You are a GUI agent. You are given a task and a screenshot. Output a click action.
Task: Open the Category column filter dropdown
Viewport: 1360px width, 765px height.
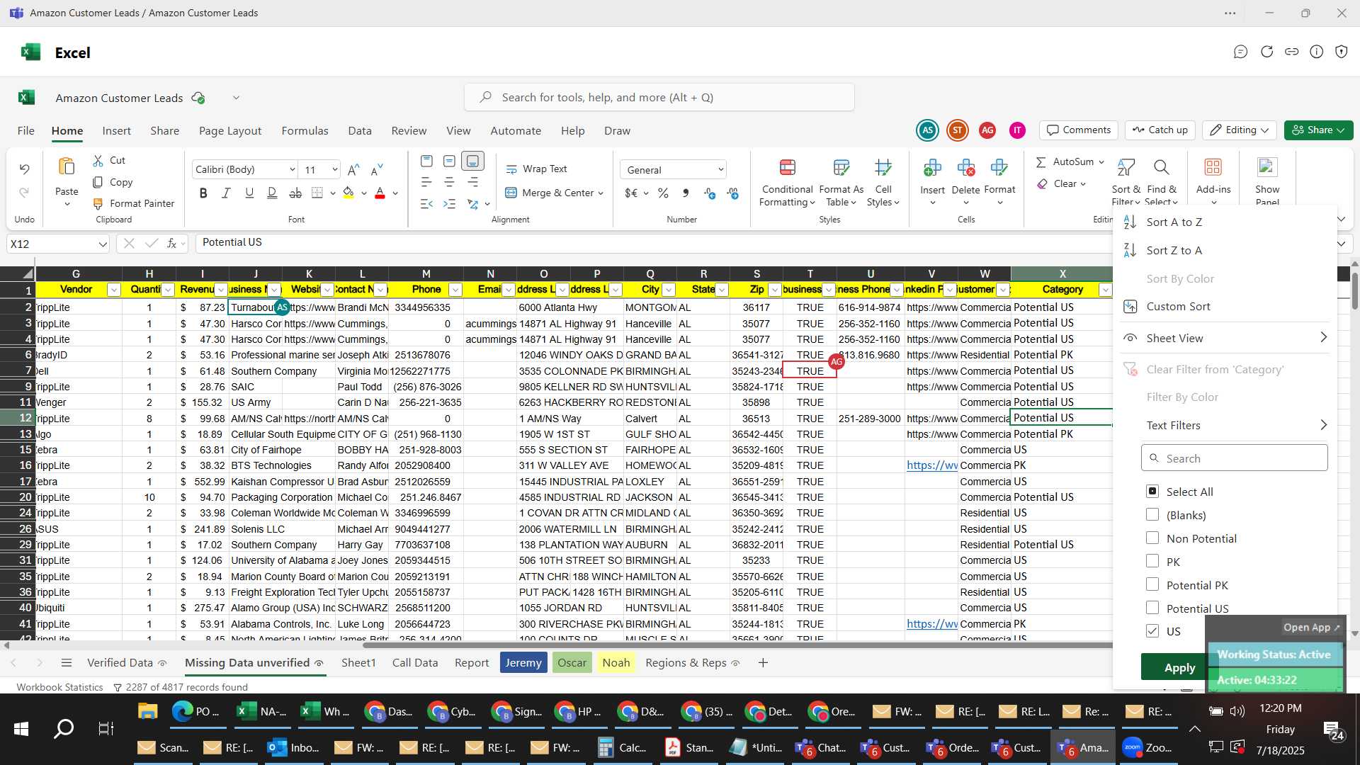pos(1104,290)
